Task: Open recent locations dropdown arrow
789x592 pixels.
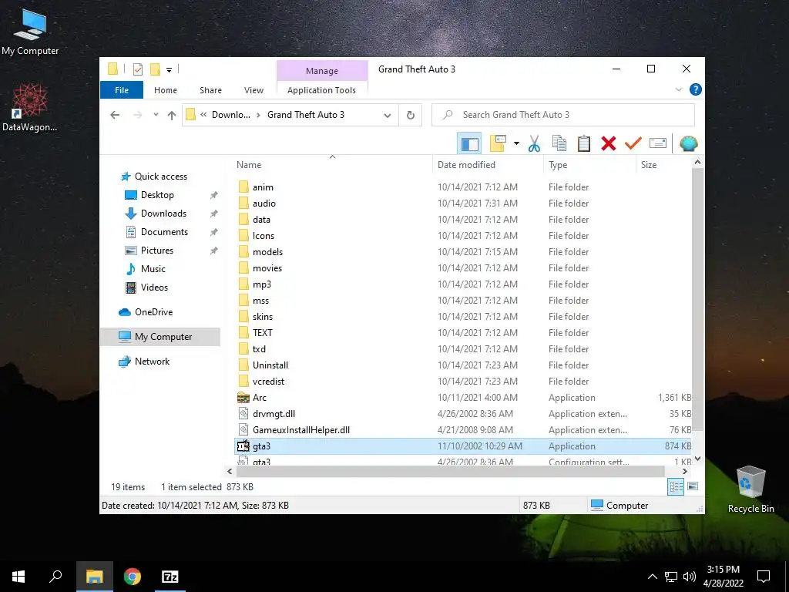Action: tap(156, 115)
